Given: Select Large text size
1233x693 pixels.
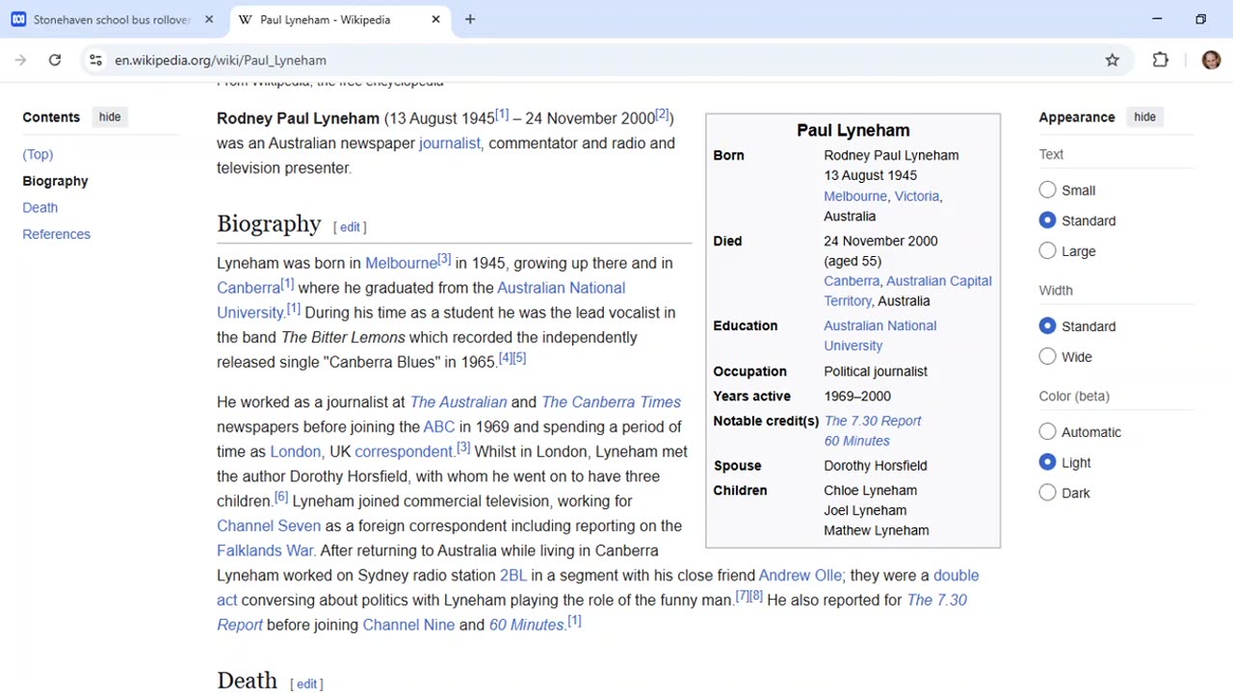Looking at the screenshot, I should pyautogui.click(x=1047, y=251).
